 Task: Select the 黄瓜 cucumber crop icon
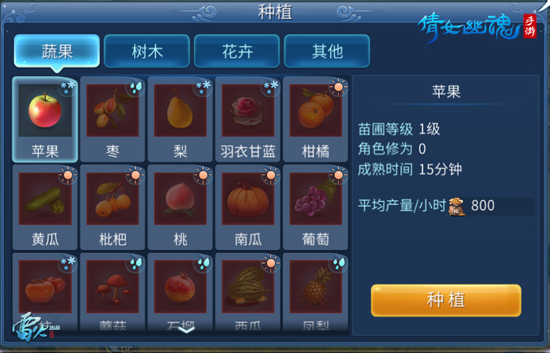(x=45, y=198)
